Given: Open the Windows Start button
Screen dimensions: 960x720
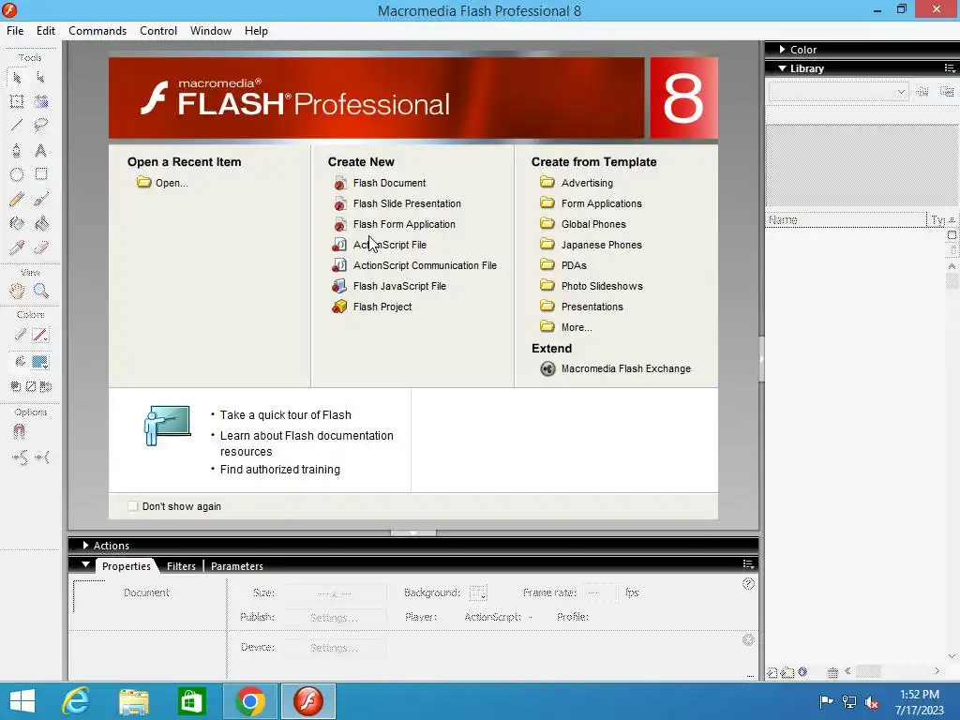Looking at the screenshot, I should tap(22, 701).
